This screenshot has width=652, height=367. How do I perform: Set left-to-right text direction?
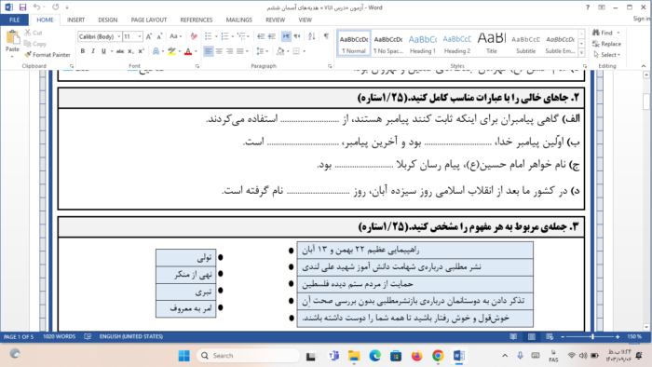(x=286, y=36)
